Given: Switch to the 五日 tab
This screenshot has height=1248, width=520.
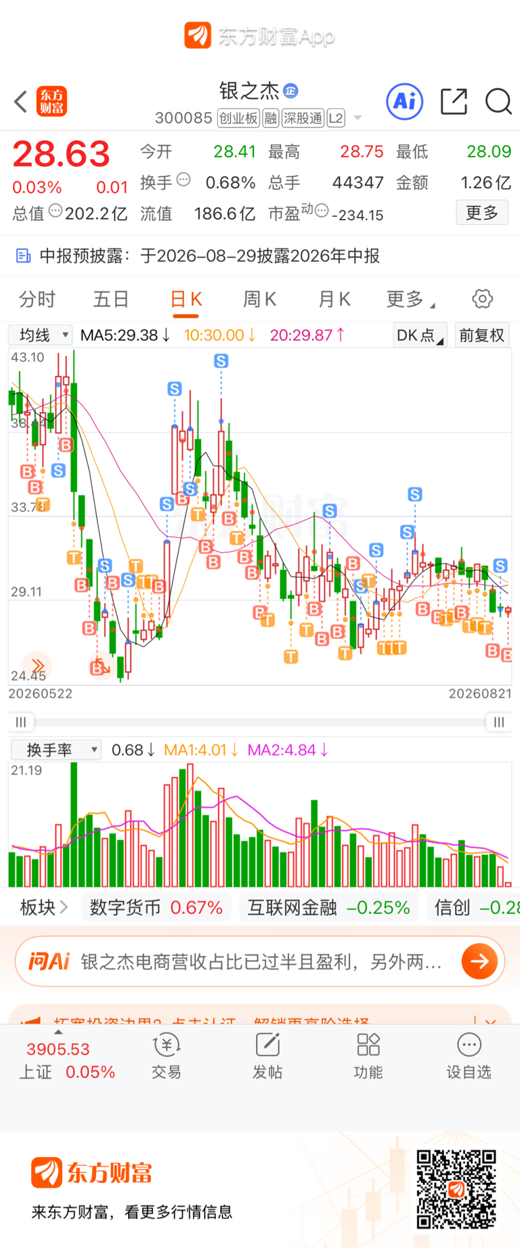Looking at the screenshot, I should click(x=111, y=299).
